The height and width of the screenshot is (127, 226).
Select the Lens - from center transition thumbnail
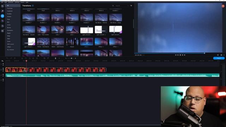pos(43,30)
